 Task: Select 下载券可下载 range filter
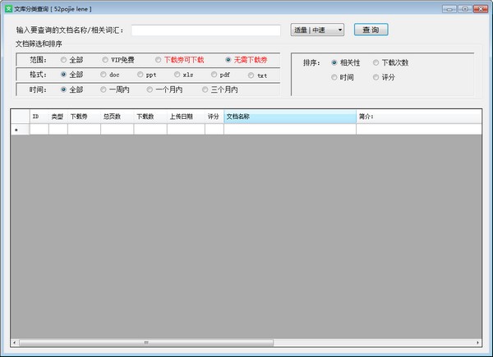158,60
